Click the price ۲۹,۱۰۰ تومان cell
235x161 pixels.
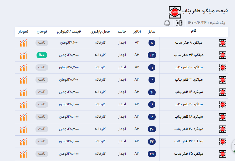click(x=68, y=43)
